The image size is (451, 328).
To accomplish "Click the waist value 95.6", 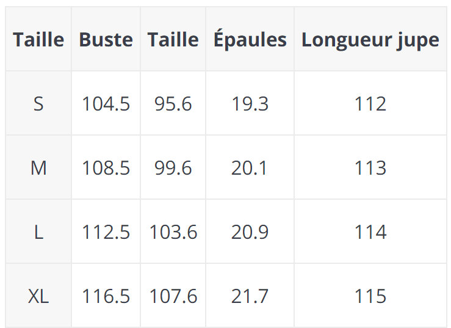I will pyautogui.click(x=173, y=104).
